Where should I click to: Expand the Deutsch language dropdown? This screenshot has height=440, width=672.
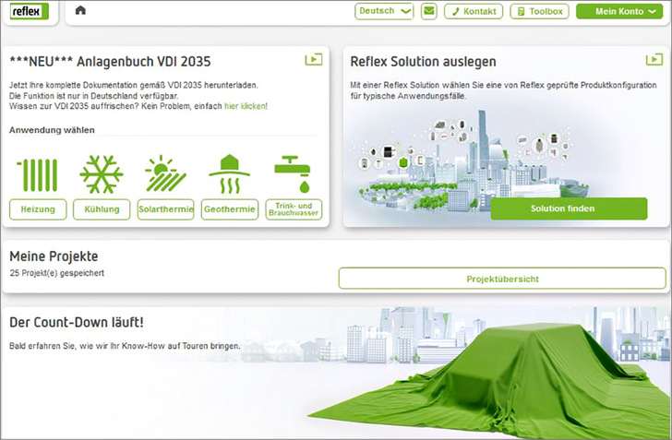[384, 11]
